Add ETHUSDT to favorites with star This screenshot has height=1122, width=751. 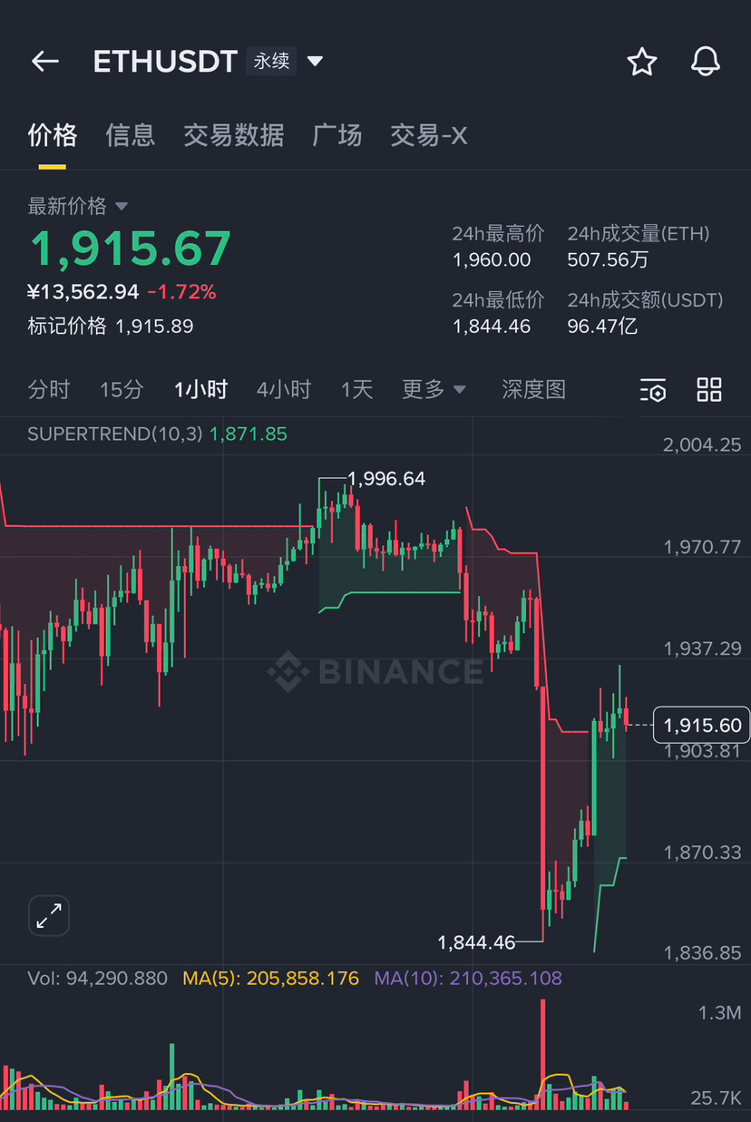[642, 62]
